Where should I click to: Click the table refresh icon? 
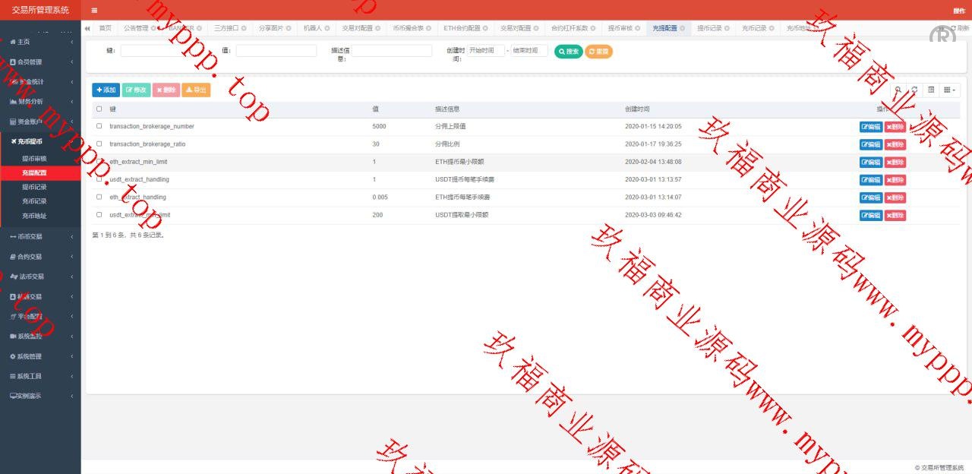tap(914, 90)
